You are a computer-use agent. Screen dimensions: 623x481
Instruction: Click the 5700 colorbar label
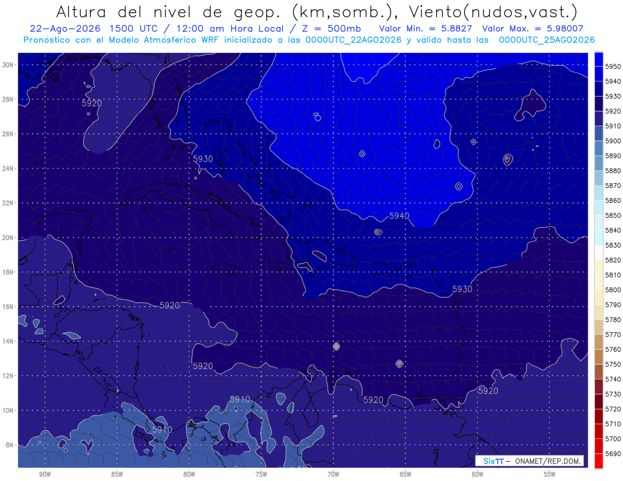[613, 439]
